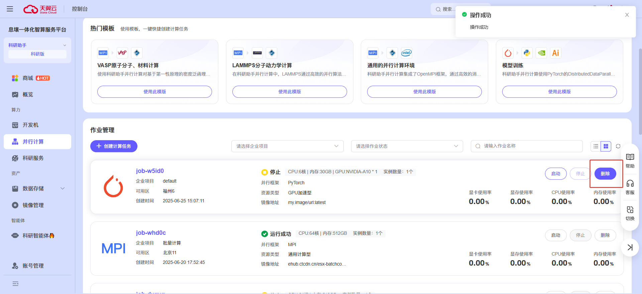Open the 控制台 console link
This screenshot has width=642, height=294.
click(80, 9)
